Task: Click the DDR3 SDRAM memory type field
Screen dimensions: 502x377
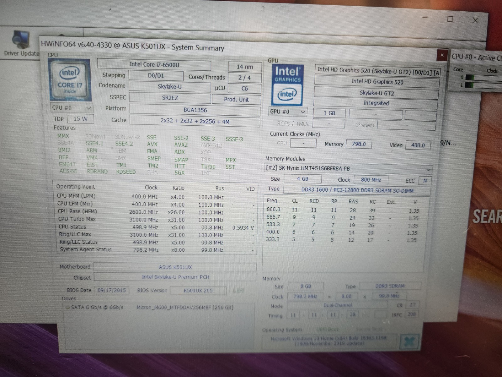Action: click(390, 286)
